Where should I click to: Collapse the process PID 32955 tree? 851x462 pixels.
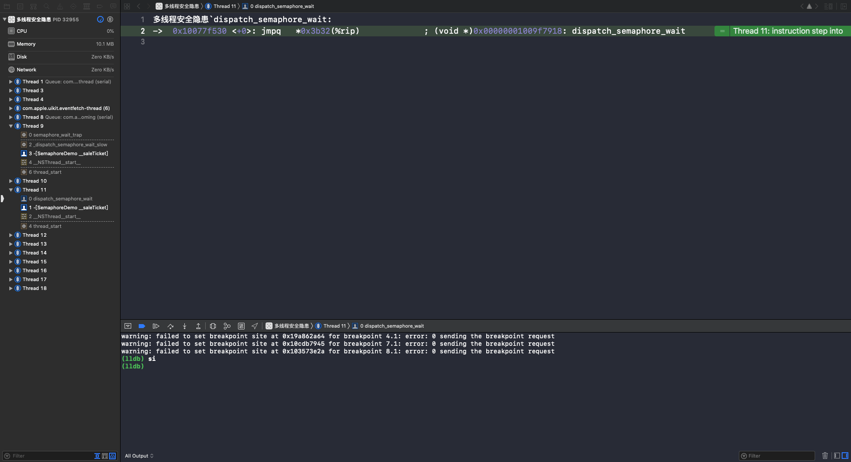click(4, 20)
